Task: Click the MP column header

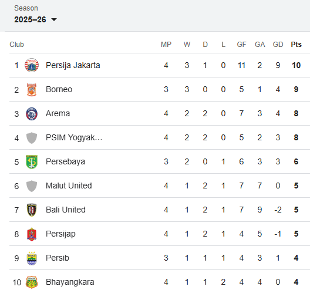Action: point(166,45)
